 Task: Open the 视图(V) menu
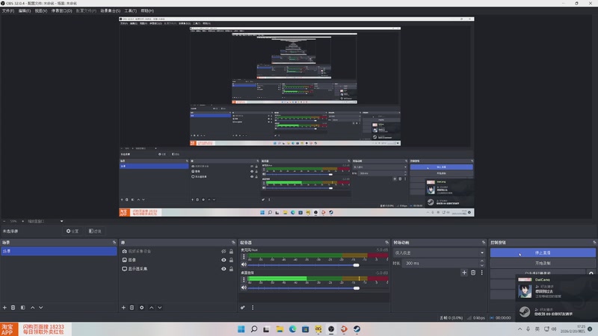pyautogui.click(x=41, y=10)
